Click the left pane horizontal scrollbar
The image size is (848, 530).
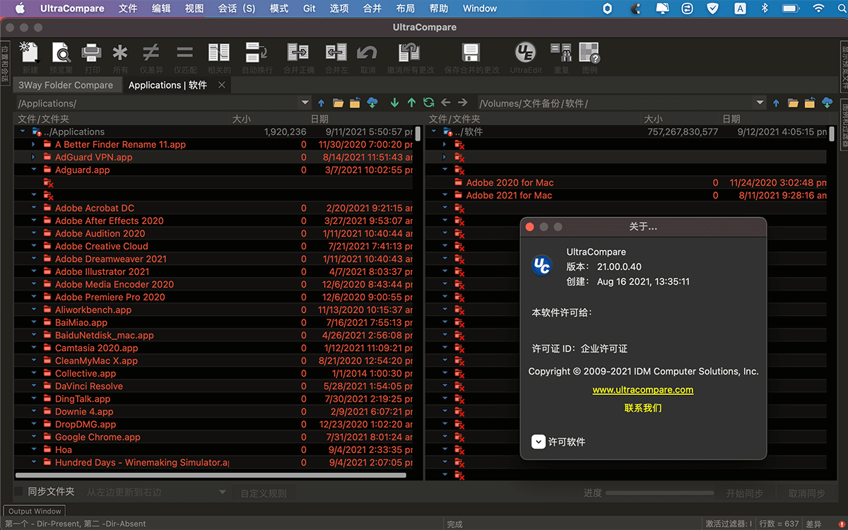click(x=211, y=475)
